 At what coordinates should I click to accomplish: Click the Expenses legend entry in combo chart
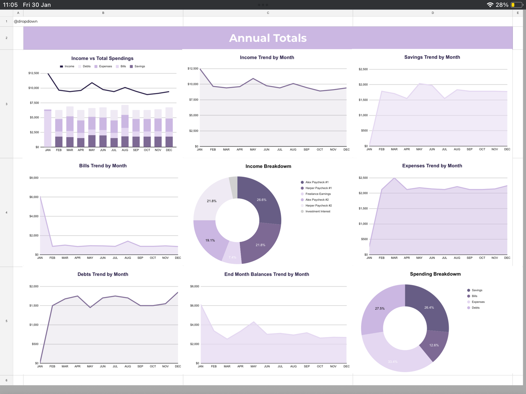click(103, 67)
